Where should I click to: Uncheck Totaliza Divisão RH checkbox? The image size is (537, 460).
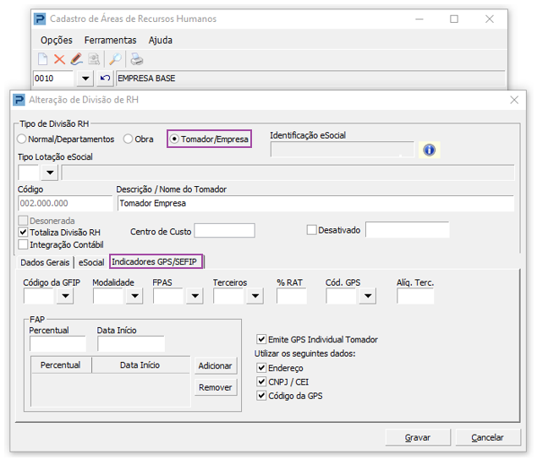23,233
